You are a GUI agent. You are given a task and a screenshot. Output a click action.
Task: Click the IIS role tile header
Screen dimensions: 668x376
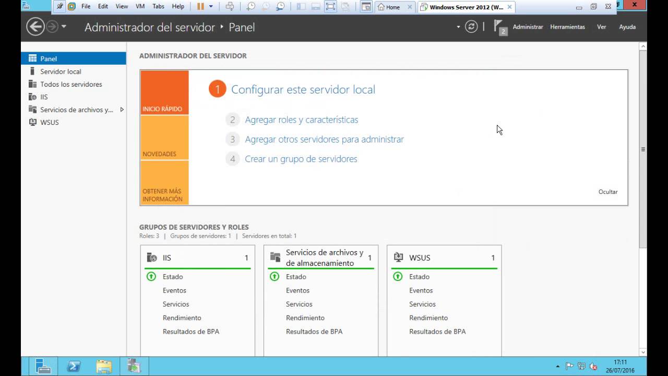[198, 257]
